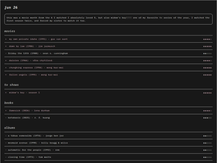Click the 'jun 26' page heading

coord(11,8)
